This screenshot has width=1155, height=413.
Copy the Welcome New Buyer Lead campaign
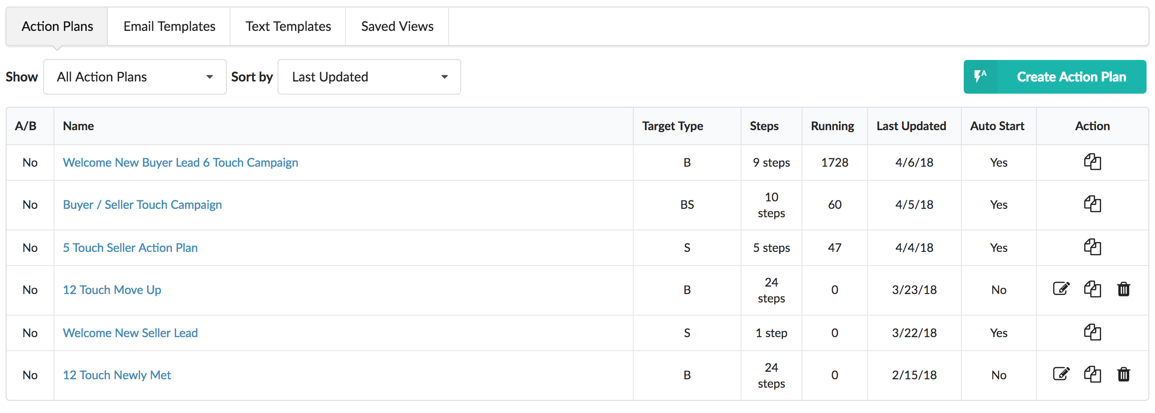[x=1092, y=162]
